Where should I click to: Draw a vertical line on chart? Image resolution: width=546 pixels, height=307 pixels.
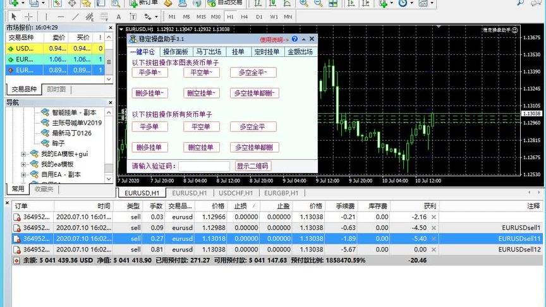pyautogui.click(x=46, y=16)
